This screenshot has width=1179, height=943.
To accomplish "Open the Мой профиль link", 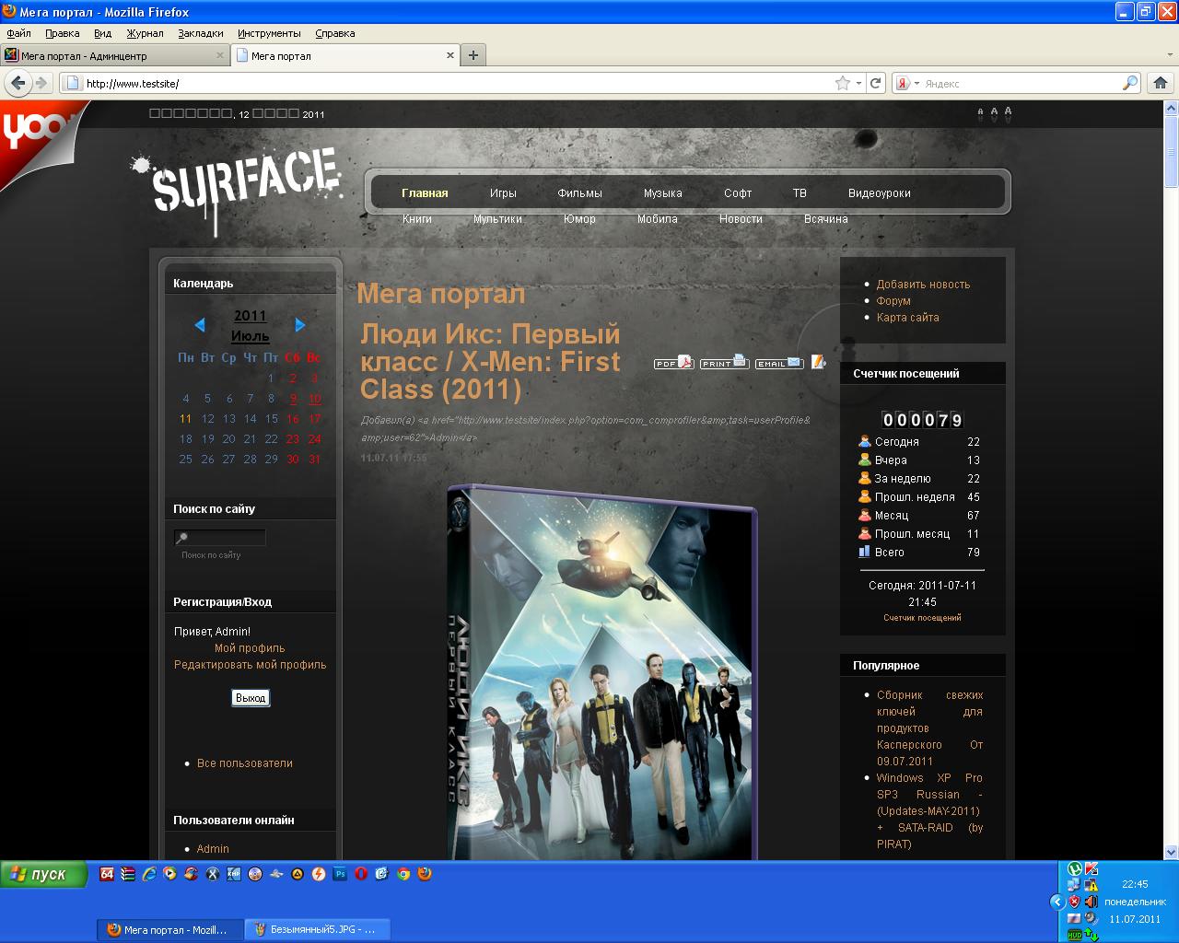I will point(250,648).
